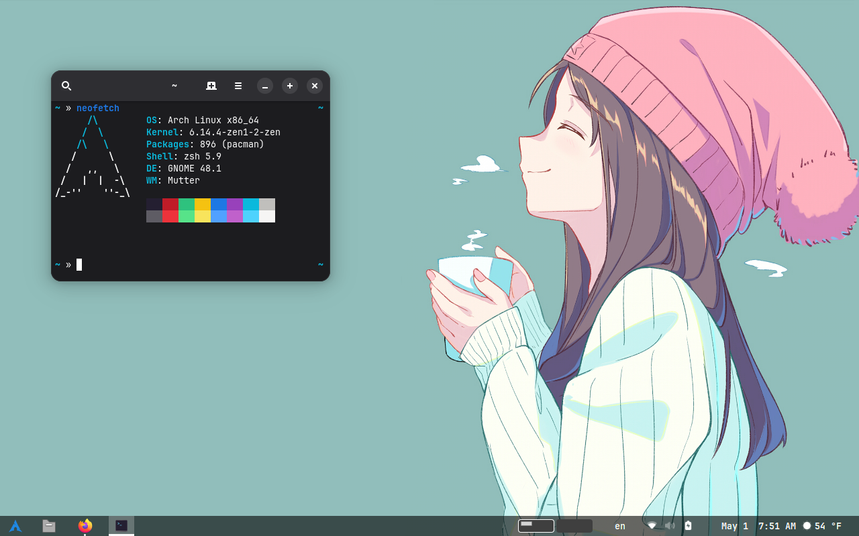This screenshot has width=859, height=536.
Task: Click the Arch ASCII art logo
Action: [93, 156]
